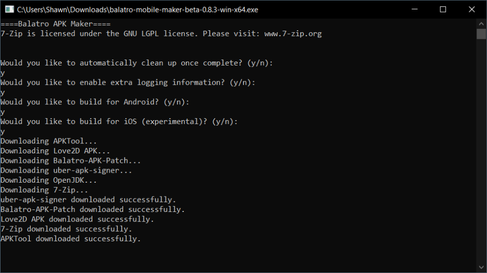Viewport: 487px width, 273px height.
Task: Click the scrollbar up arrow
Action: pyautogui.click(x=481, y=23)
